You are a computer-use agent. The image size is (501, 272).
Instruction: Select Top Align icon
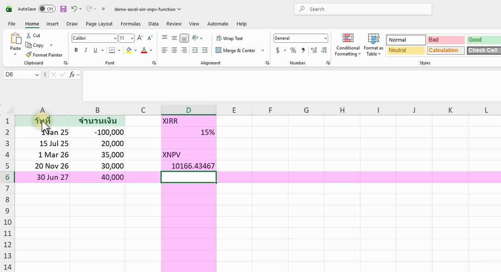tap(164, 38)
